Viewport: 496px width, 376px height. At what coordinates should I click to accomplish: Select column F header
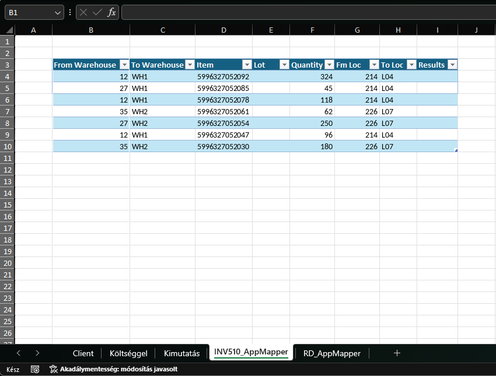pyautogui.click(x=312, y=30)
